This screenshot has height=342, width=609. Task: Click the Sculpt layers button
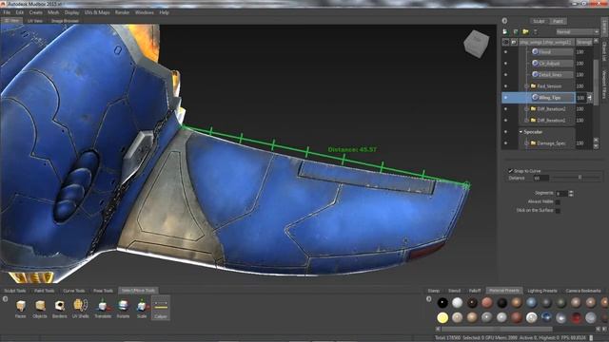[539, 21]
